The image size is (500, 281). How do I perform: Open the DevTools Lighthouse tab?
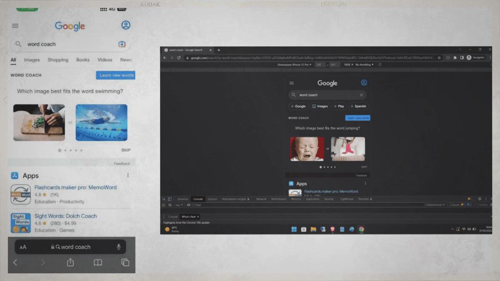[347, 199]
